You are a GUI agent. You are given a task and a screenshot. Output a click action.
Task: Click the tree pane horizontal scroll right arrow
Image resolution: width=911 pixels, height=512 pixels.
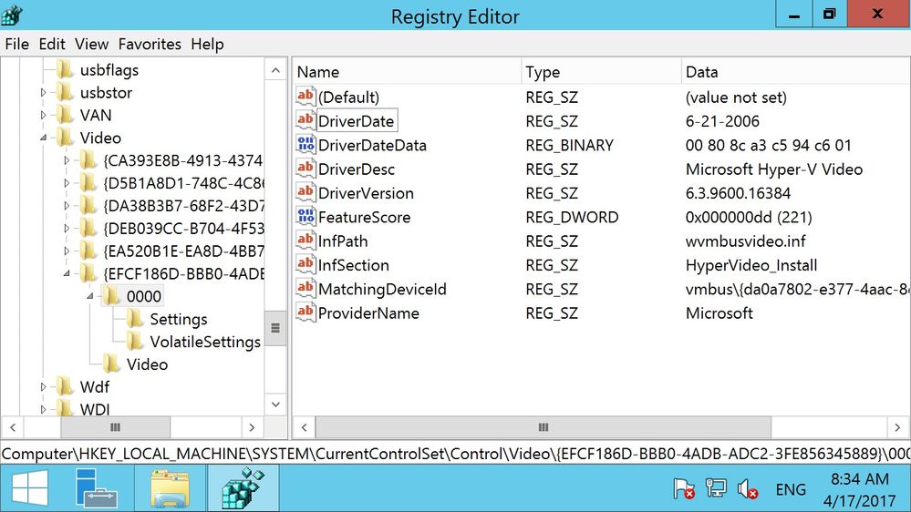pos(252,427)
